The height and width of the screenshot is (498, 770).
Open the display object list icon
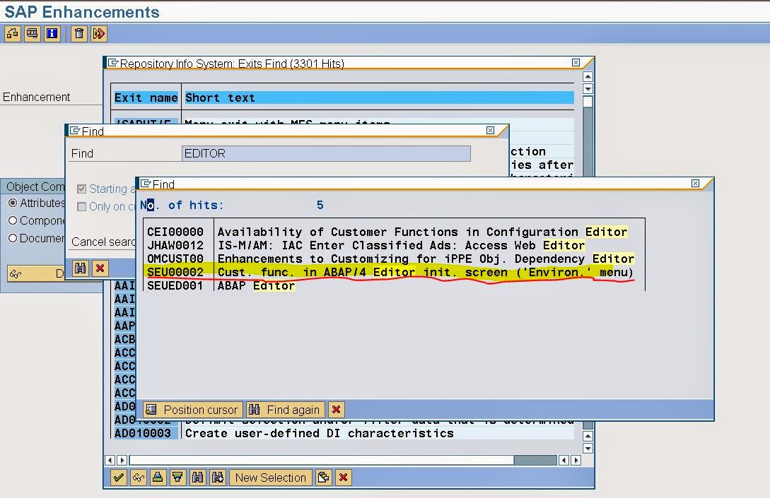[11, 33]
